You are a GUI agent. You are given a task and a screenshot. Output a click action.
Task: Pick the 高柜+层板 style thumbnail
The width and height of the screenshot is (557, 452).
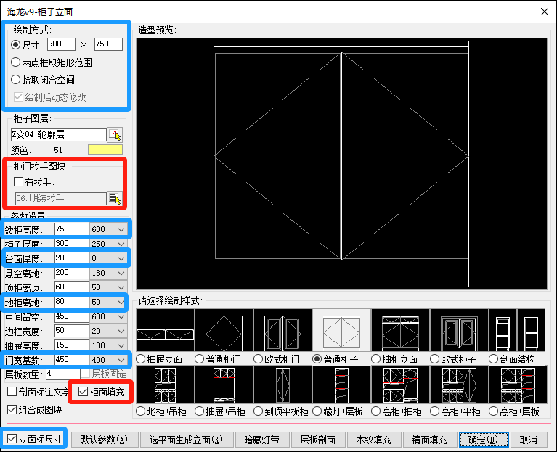click(x=517, y=385)
